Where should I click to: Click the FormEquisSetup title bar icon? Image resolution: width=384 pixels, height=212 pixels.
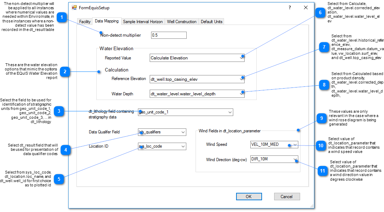pos(74,7)
